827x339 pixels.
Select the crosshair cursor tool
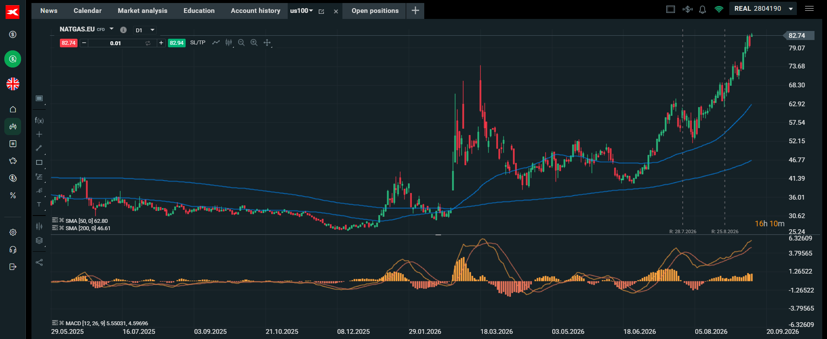39,134
